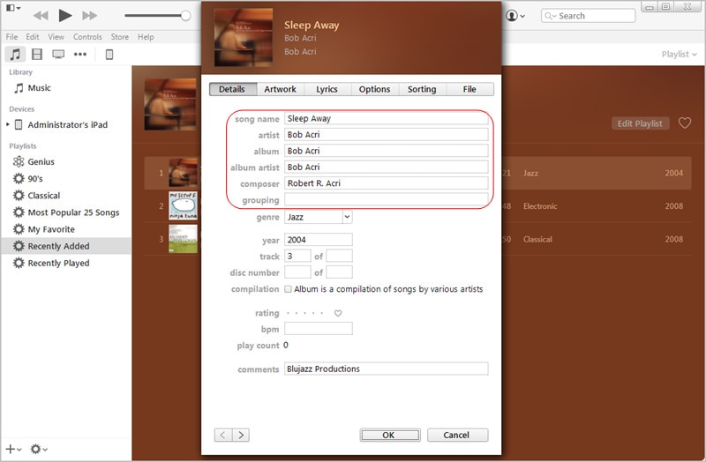Click the Classical genre text in row 3
The width and height of the screenshot is (706, 462).
[537, 239]
